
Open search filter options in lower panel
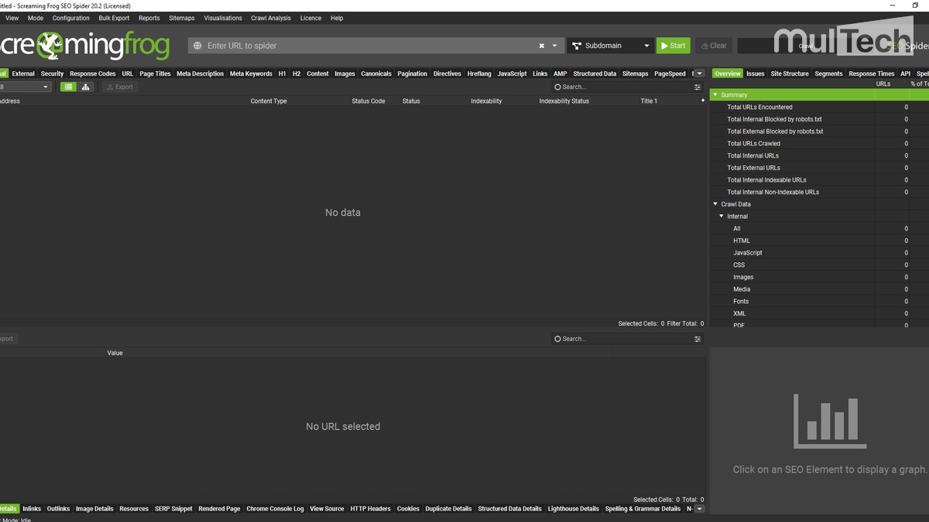(x=698, y=339)
